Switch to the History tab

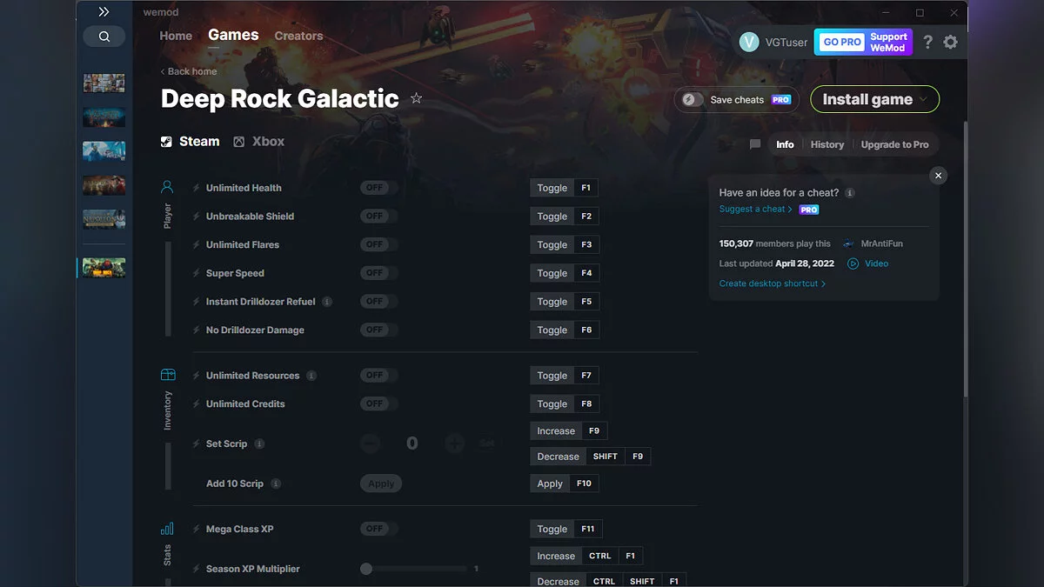pos(826,144)
